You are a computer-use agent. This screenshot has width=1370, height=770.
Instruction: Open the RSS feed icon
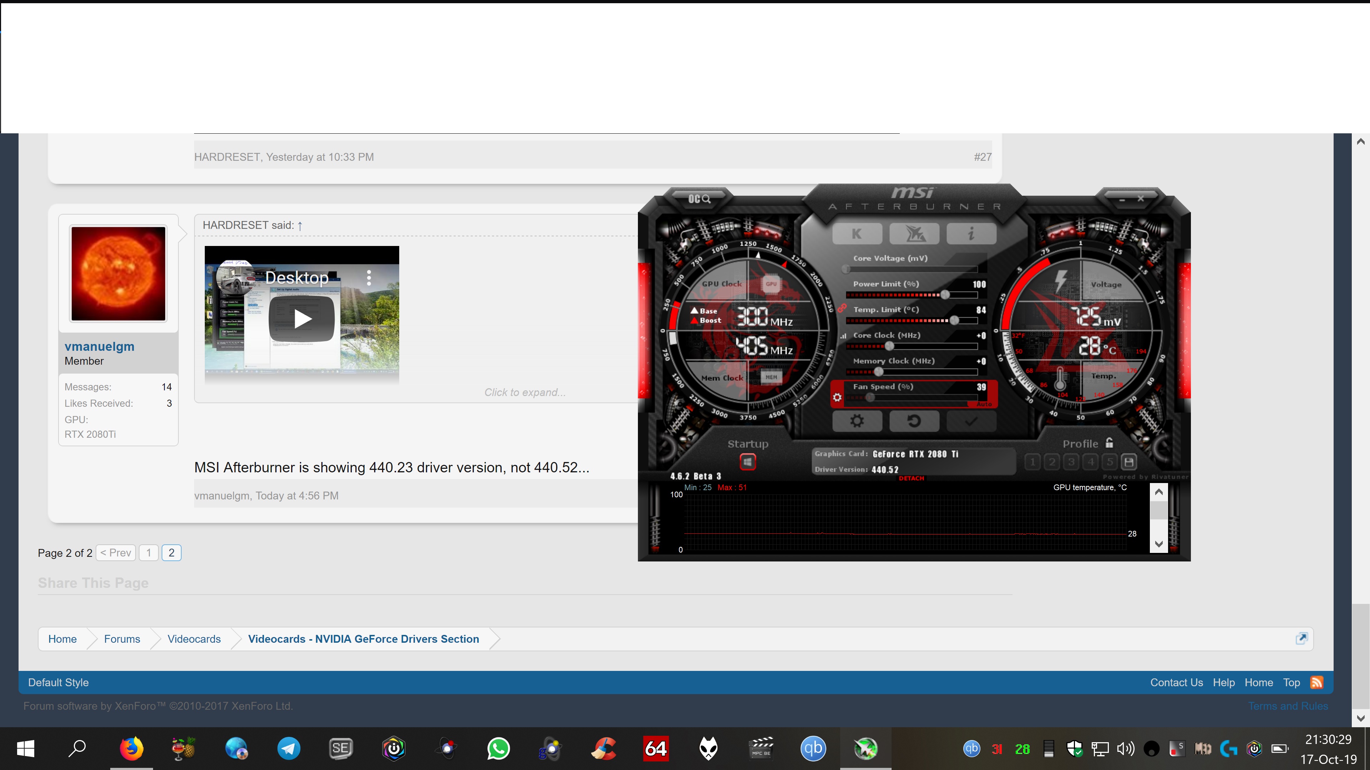(1317, 682)
